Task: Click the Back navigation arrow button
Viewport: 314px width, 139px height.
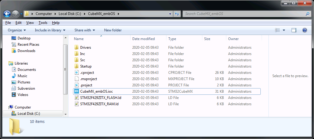Action: click(7, 14)
